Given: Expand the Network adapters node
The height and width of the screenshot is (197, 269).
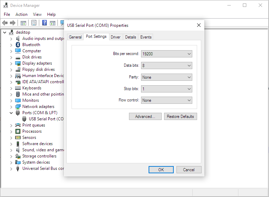Looking at the screenshot, I should (x=11, y=107).
